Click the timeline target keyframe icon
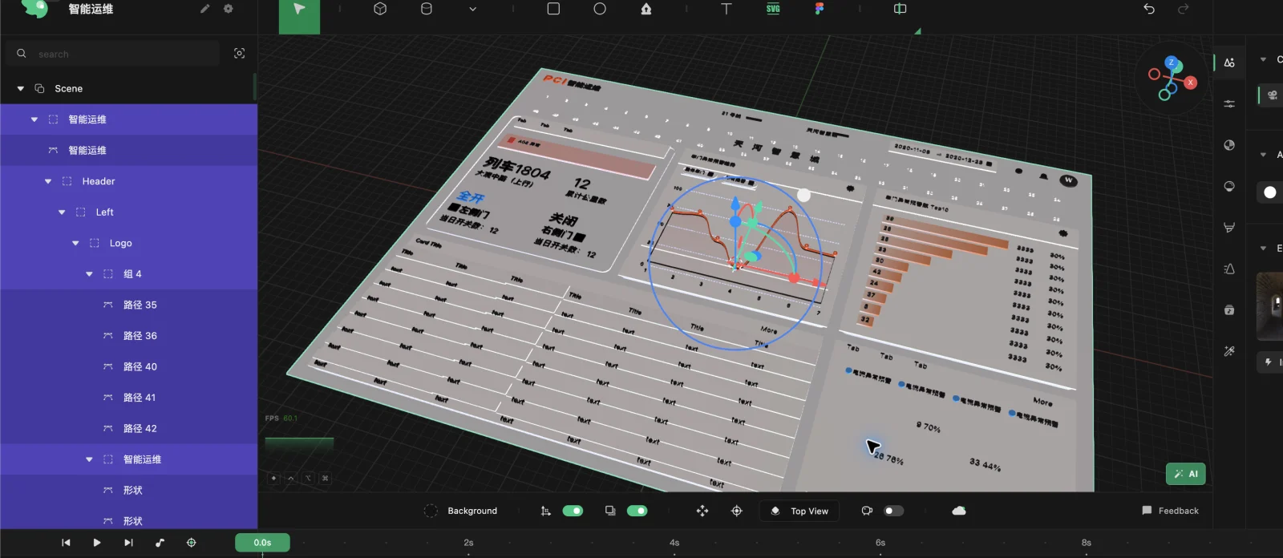This screenshot has width=1283, height=558. click(x=191, y=543)
